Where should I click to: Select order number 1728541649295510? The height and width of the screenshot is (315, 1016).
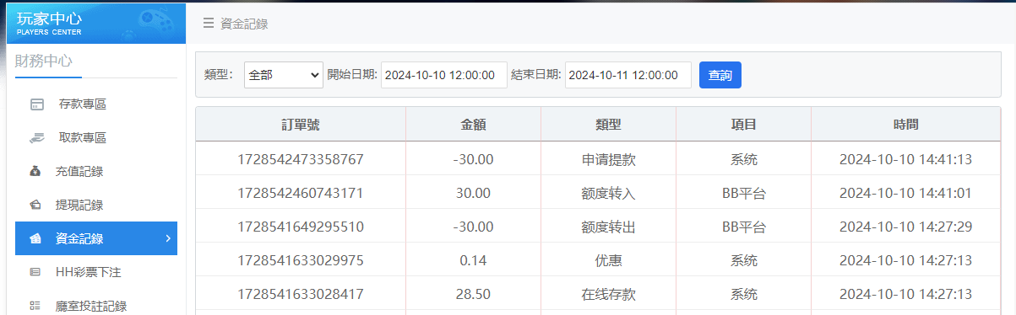pyautogui.click(x=301, y=227)
